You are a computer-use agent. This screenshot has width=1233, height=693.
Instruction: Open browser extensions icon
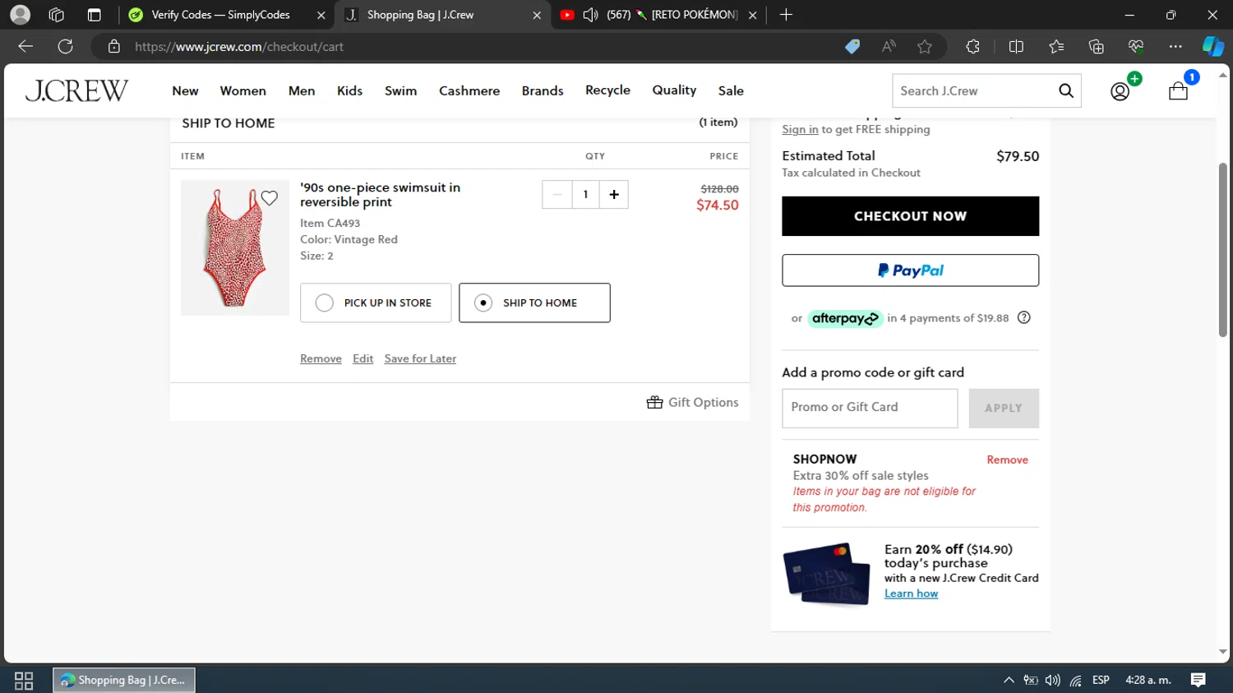point(973,47)
